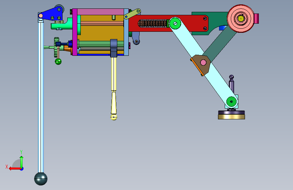
Task: Select the coil spring inside the red arm slot
Action: (152, 24)
